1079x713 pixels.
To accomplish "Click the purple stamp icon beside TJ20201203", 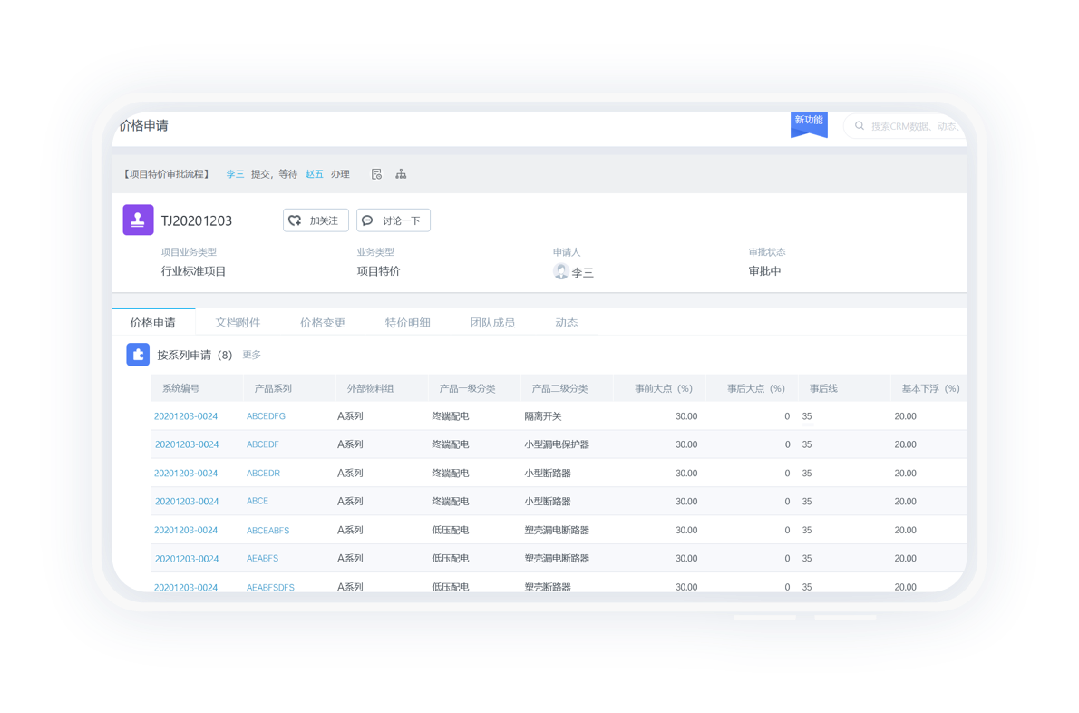I will [x=138, y=220].
